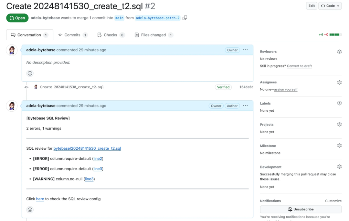Click adela-bytebase avatar beside first comment
The image size is (349, 221).
[x=12, y=50]
